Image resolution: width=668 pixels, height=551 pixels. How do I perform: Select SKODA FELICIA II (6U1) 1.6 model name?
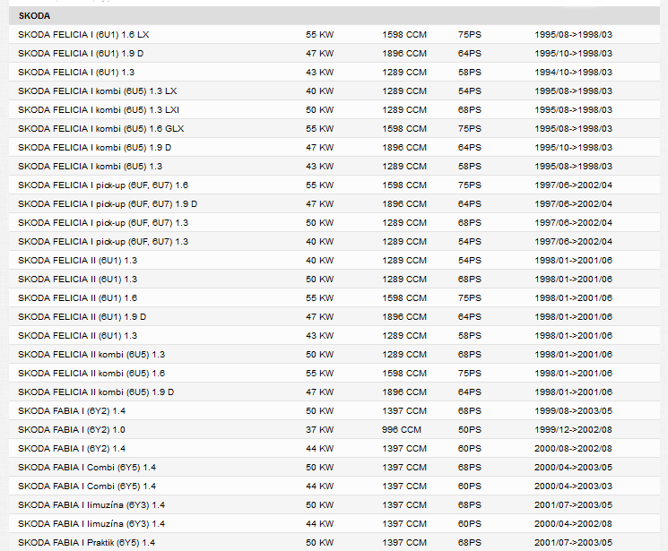click(x=77, y=298)
